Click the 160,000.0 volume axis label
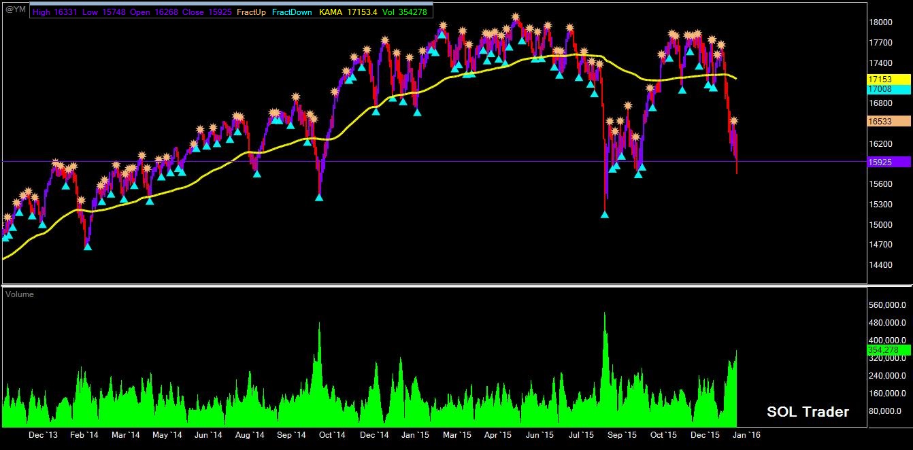The image size is (913, 450). (887, 394)
